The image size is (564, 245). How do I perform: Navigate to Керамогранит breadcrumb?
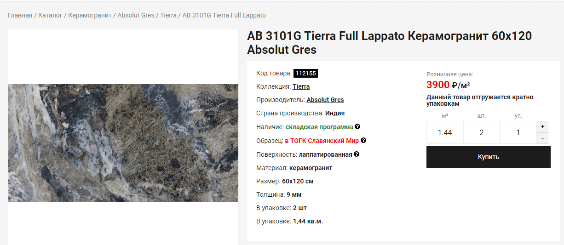point(90,15)
